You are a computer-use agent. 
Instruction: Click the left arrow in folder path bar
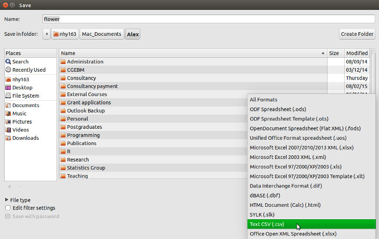click(47, 34)
